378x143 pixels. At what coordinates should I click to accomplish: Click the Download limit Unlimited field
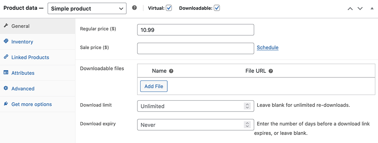coord(195,106)
